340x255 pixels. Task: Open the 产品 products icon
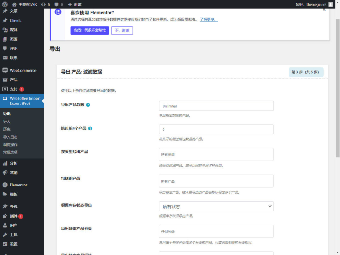[x=5, y=80]
